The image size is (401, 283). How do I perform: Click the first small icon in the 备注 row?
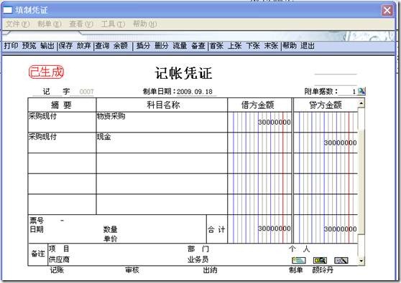coord(299,260)
